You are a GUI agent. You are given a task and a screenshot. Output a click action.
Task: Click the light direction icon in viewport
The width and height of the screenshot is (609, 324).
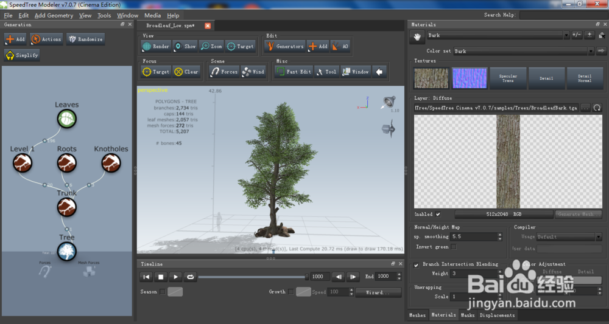tap(389, 102)
